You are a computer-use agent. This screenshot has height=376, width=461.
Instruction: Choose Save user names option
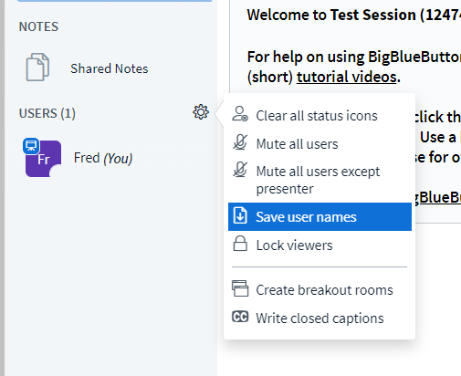(x=320, y=216)
